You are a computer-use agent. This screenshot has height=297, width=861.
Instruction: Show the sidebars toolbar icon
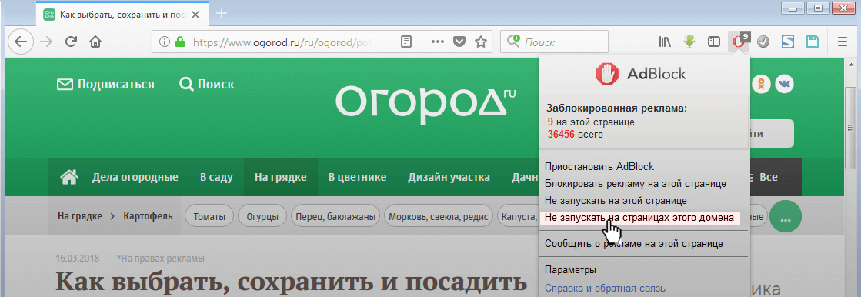coord(714,42)
